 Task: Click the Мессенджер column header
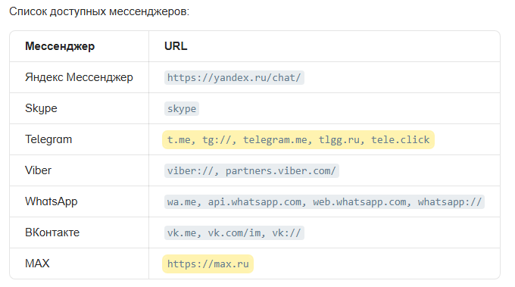tap(60, 46)
